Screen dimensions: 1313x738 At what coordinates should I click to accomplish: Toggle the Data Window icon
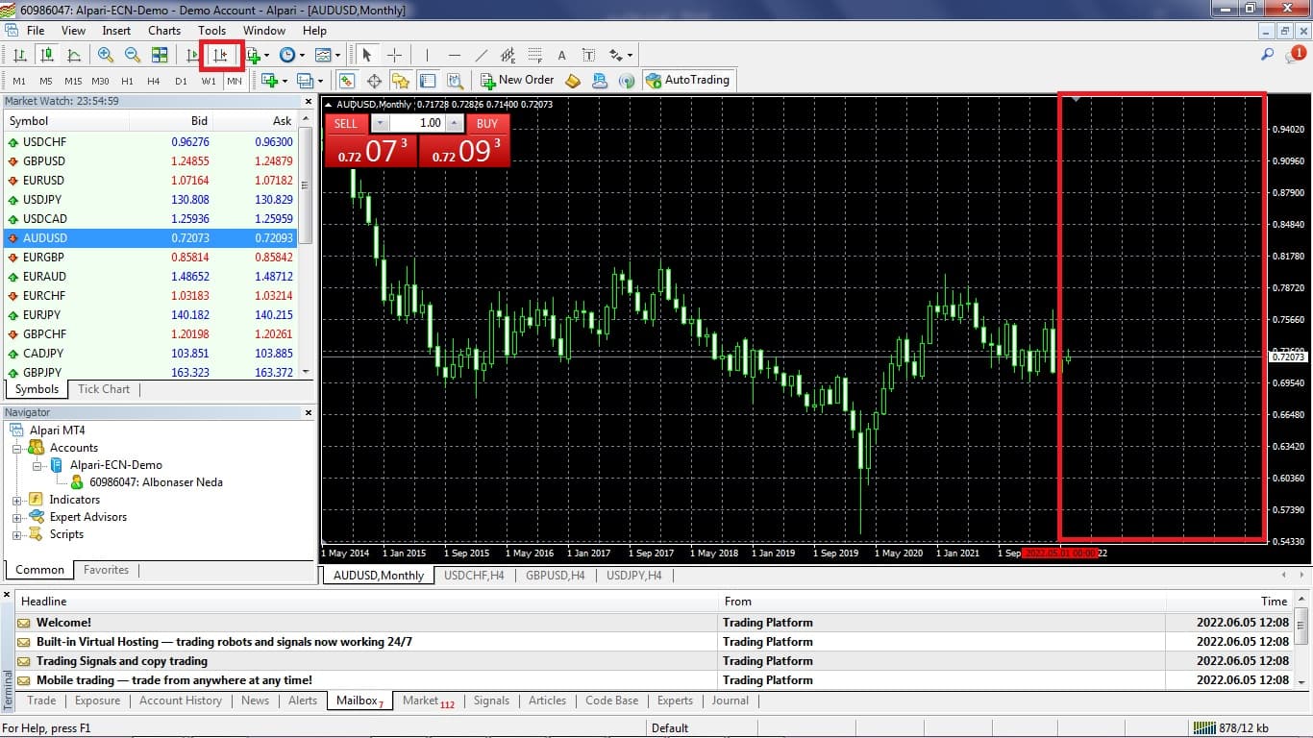click(x=374, y=81)
